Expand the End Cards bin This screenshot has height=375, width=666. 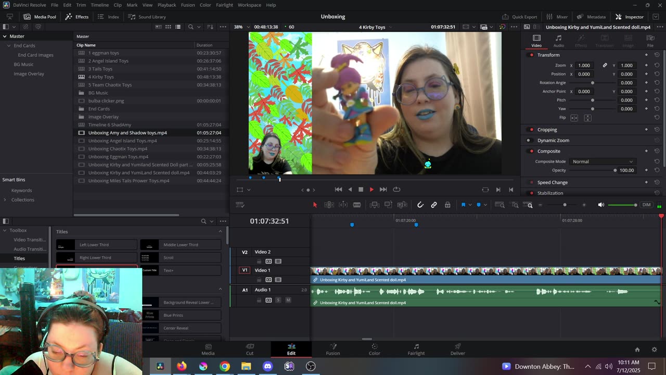[x=9, y=46]
